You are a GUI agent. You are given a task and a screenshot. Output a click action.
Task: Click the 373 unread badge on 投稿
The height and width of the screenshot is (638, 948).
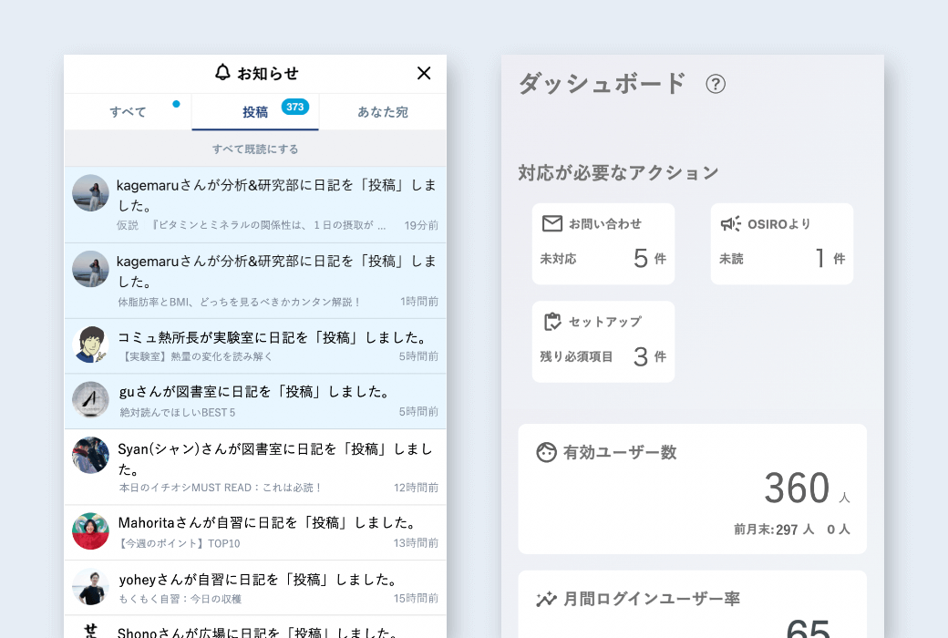click(294, 107)
